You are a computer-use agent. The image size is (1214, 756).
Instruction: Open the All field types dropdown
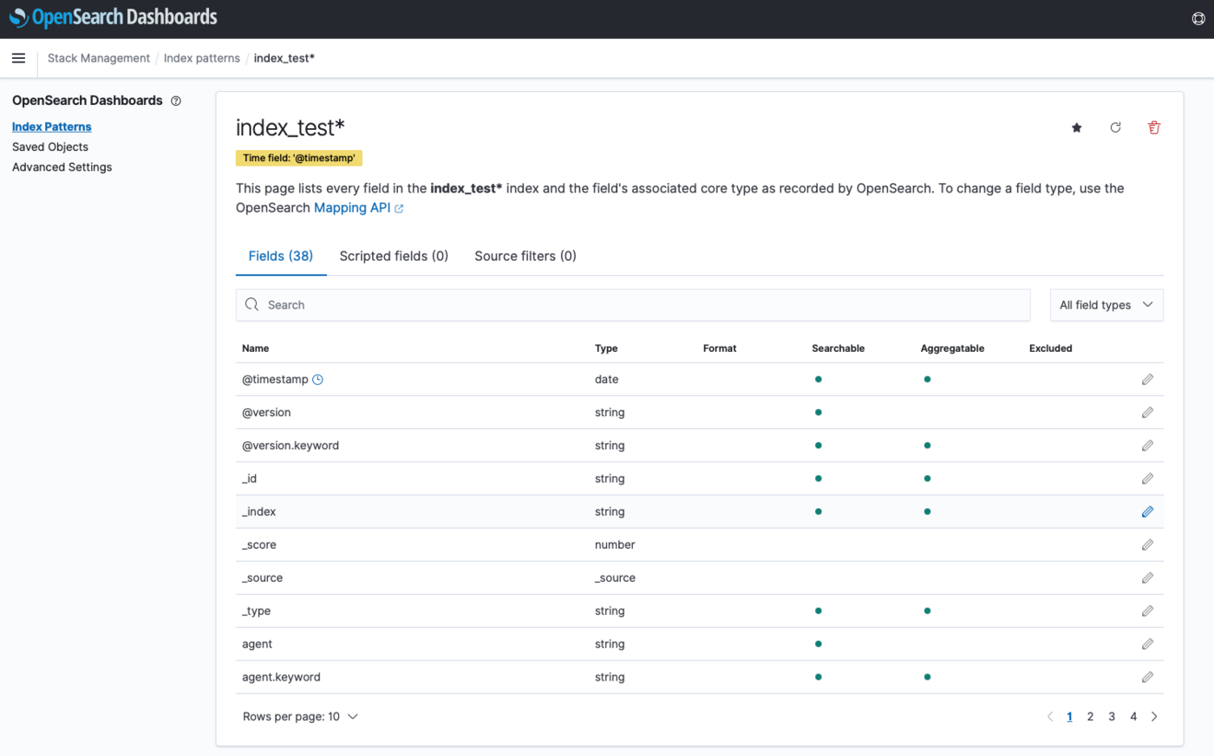tap(1106, 305)
